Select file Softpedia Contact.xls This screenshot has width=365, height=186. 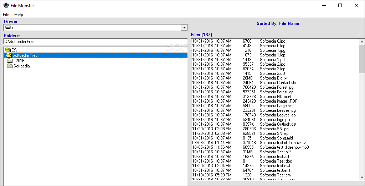[x=278, y=83]
